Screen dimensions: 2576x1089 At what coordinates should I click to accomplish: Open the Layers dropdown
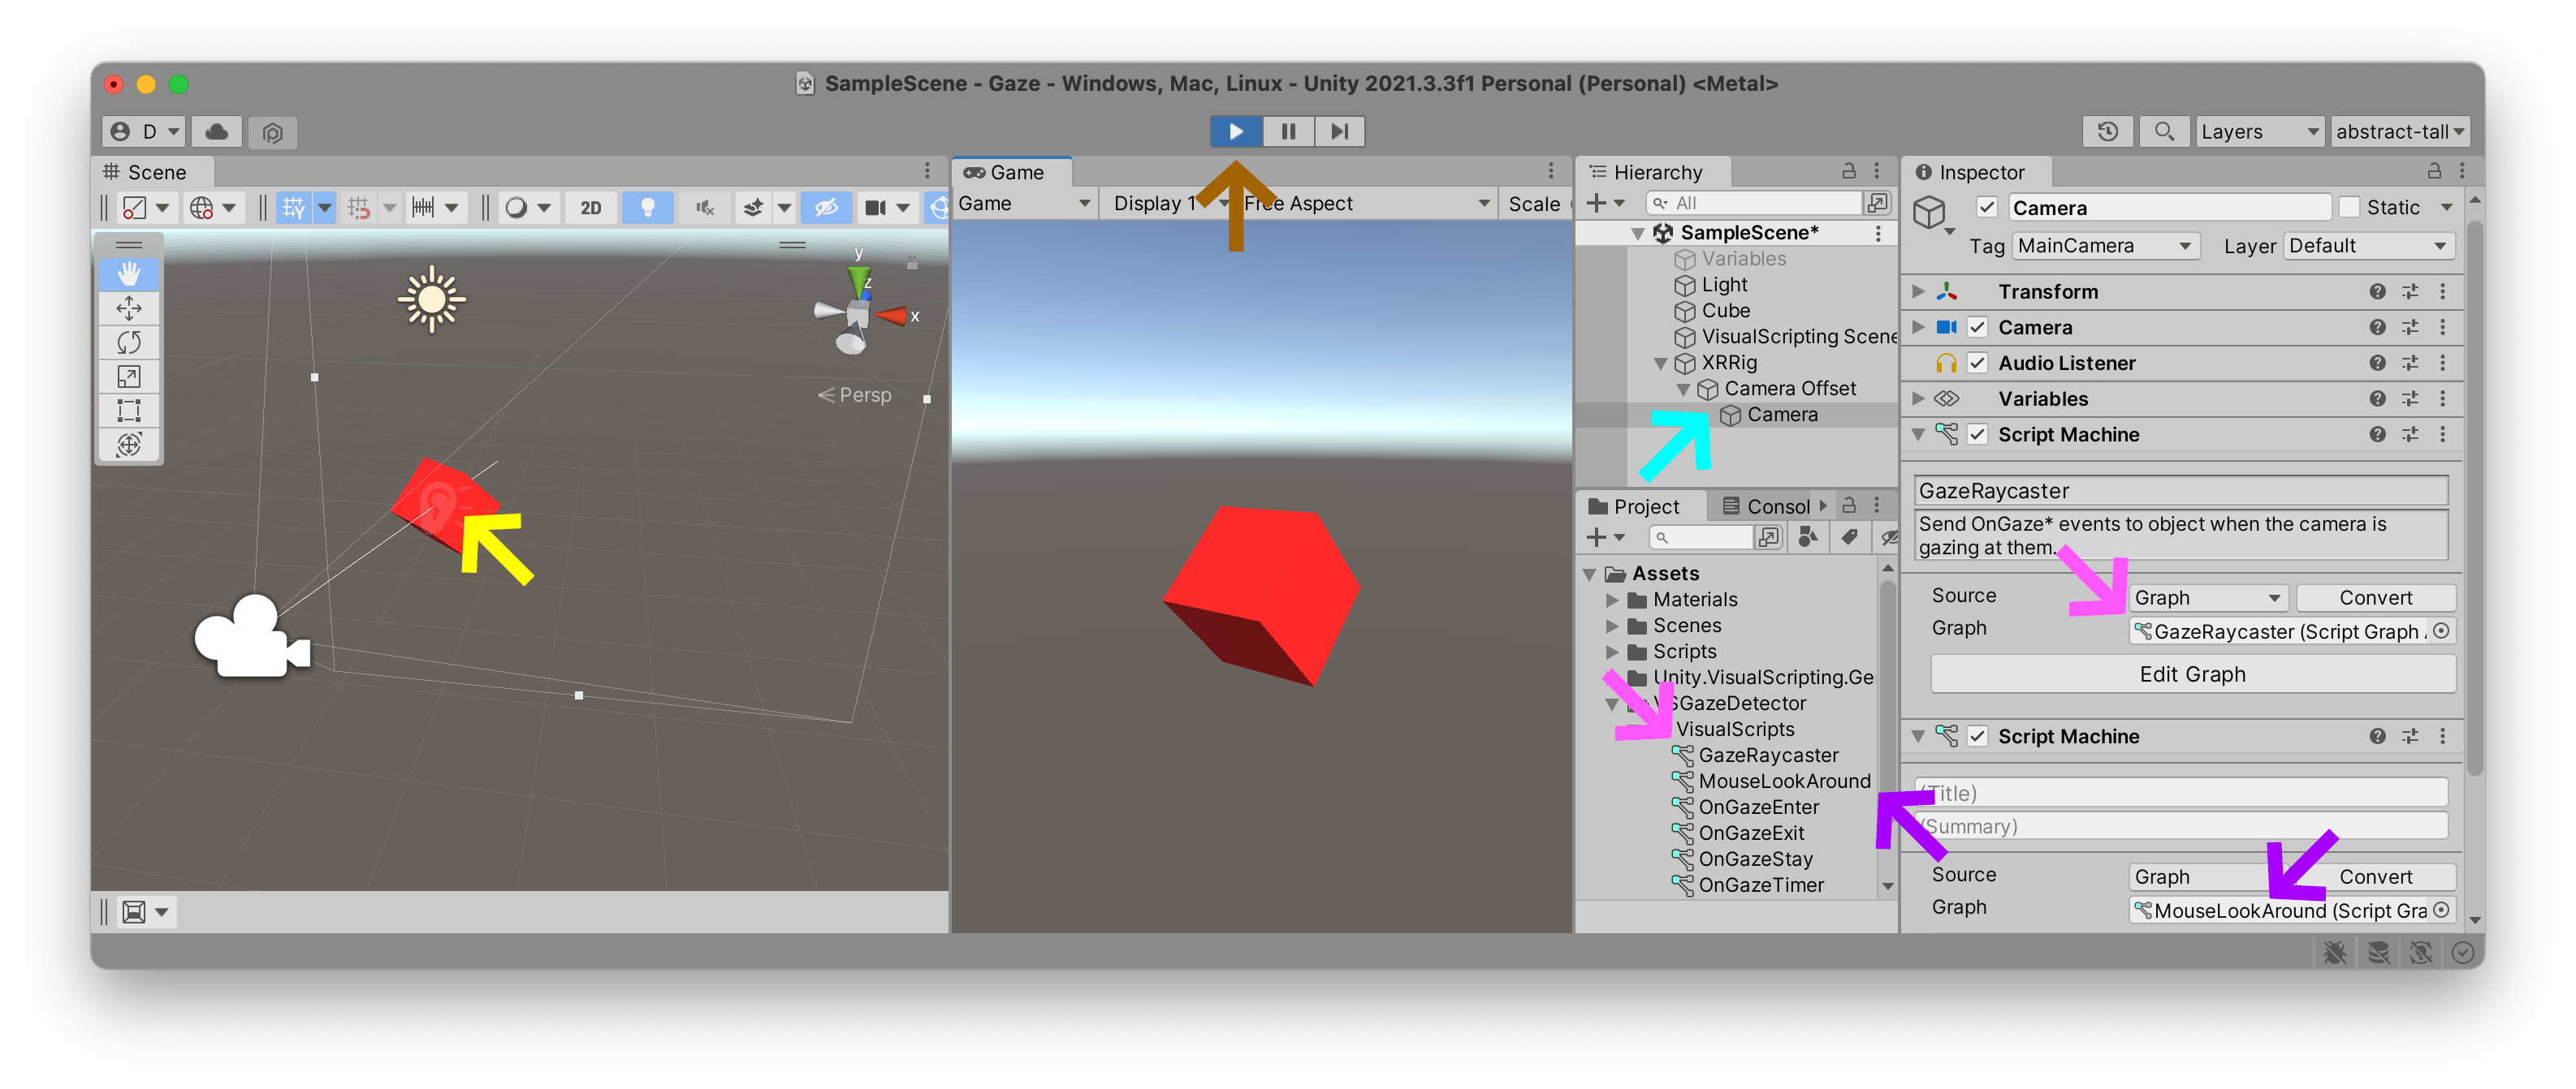[2259, 131]
